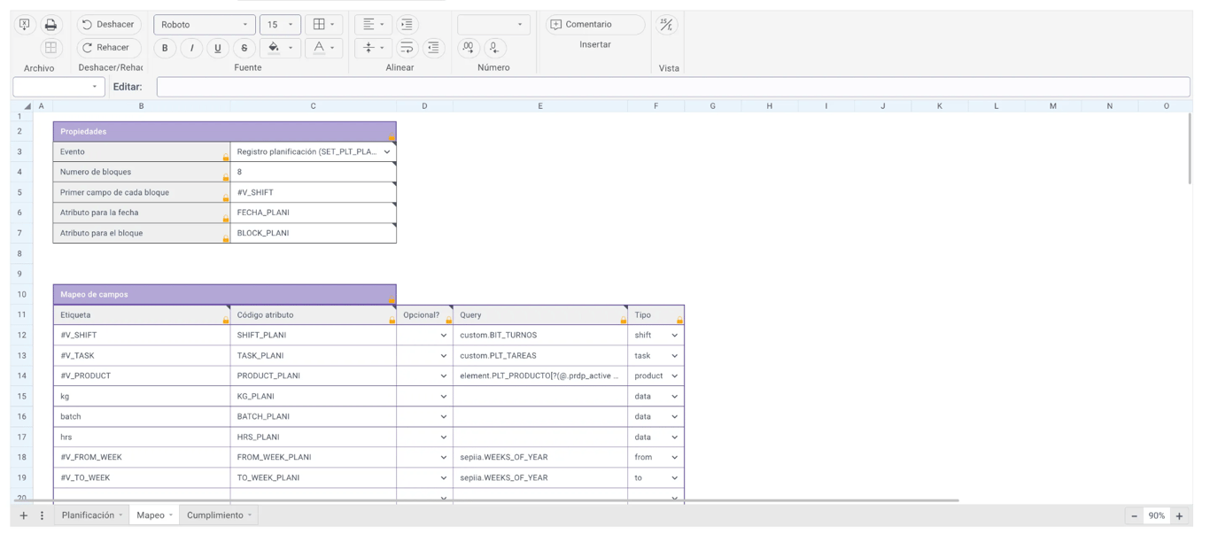The width and height of the screenshot is (1210, 542).
Task: Click the zoom out minus button
Action: click(1134, 516)
